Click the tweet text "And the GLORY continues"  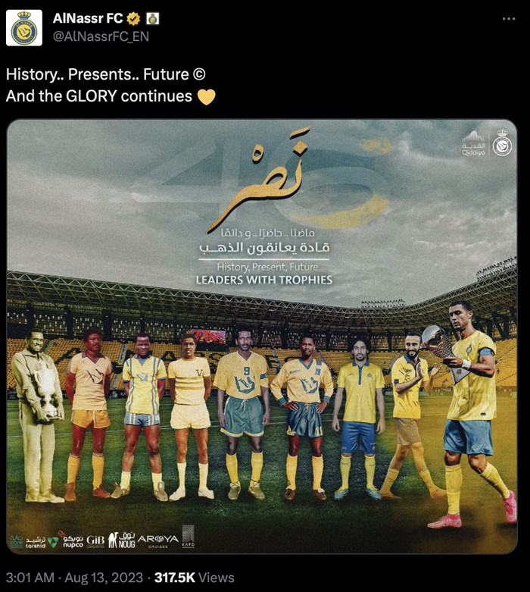(x=99, y=96)
